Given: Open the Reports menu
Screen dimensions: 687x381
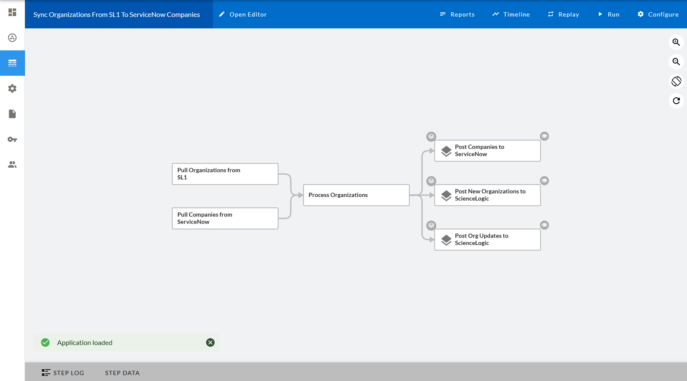Looking at the screenshot, I should [457, 14].
